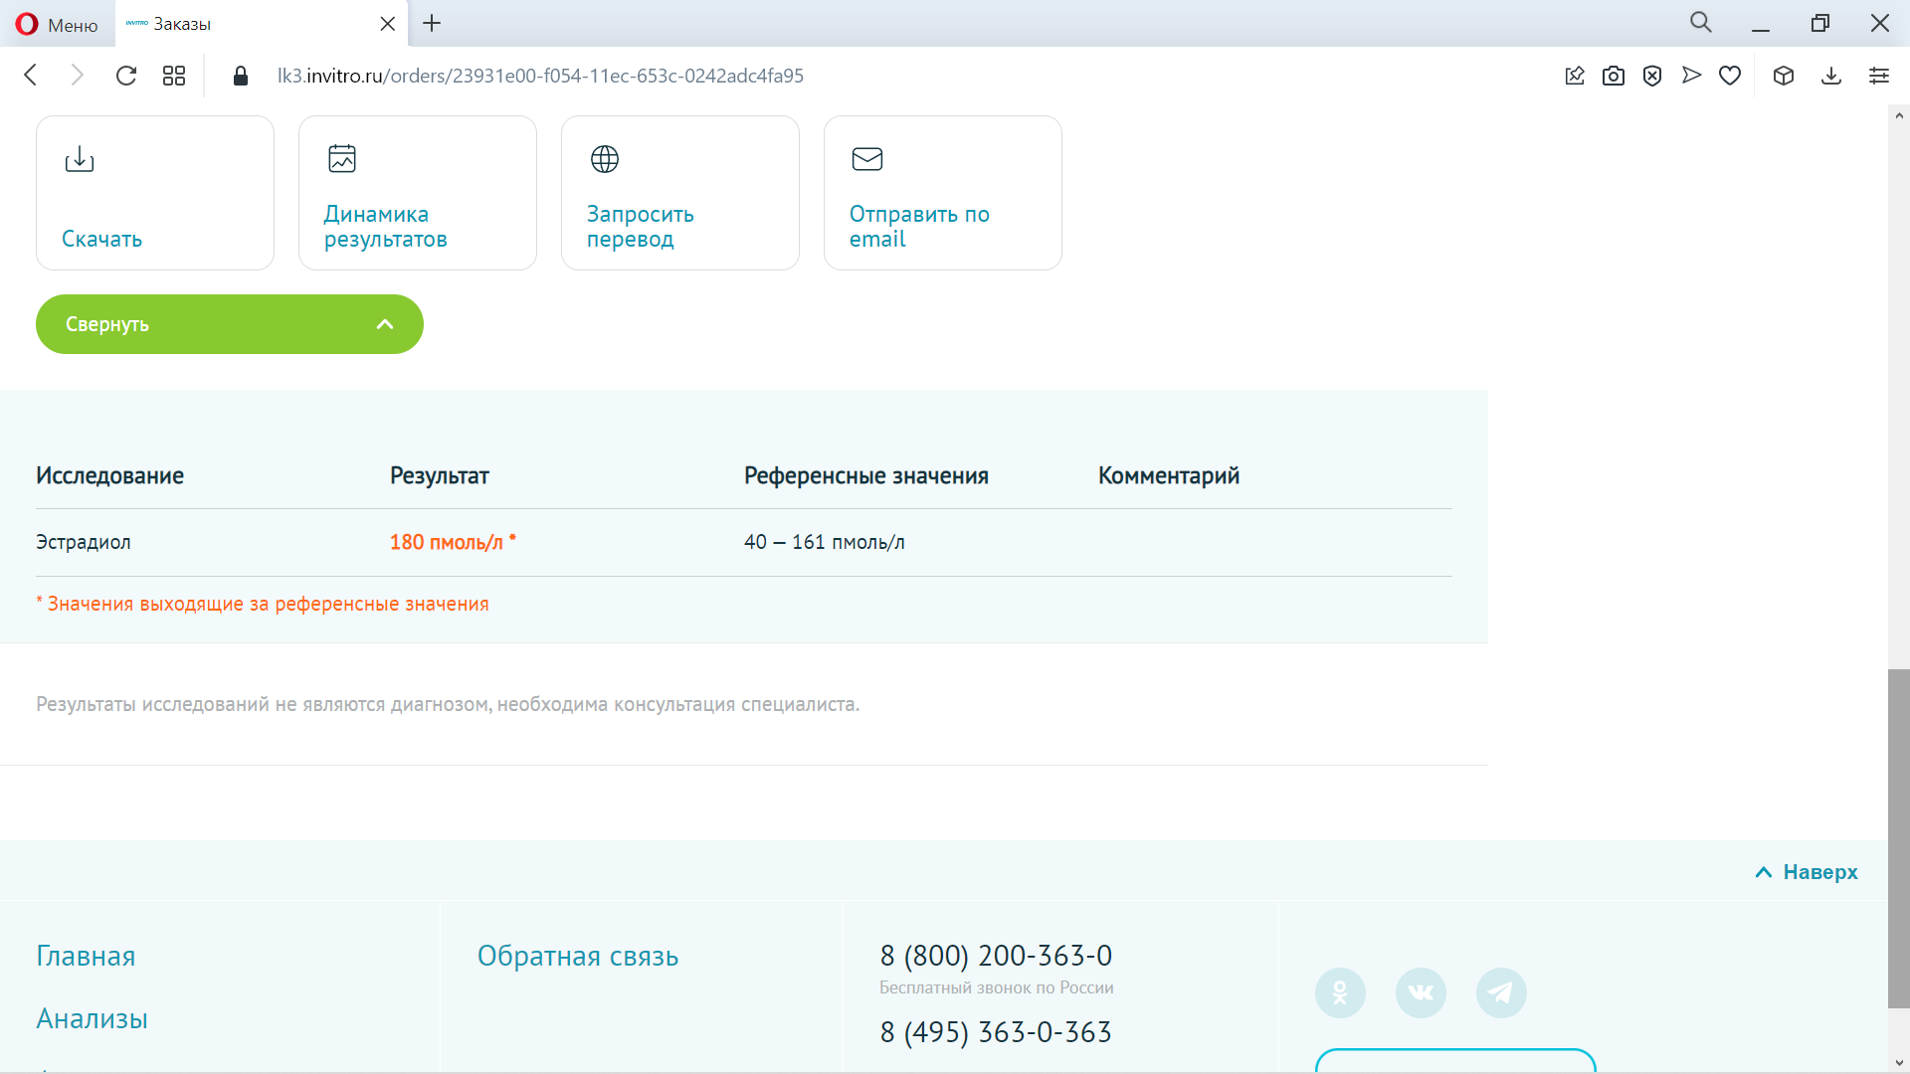1910x1074 pixels.
Task: Close the Заказы tab
Action: [x=388, y=24]
